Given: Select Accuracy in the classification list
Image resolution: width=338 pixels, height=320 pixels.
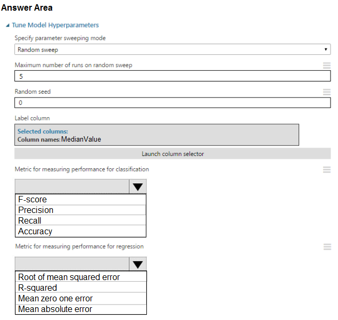Looking at the screenshot, I should click(x=80, y=232).
